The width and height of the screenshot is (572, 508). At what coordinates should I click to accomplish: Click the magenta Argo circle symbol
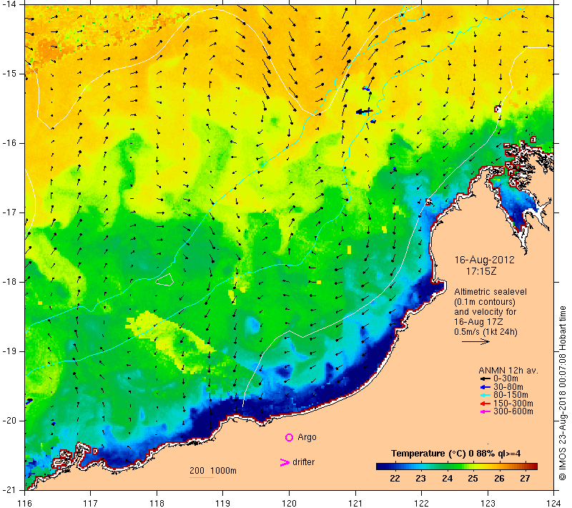point(289,437)
